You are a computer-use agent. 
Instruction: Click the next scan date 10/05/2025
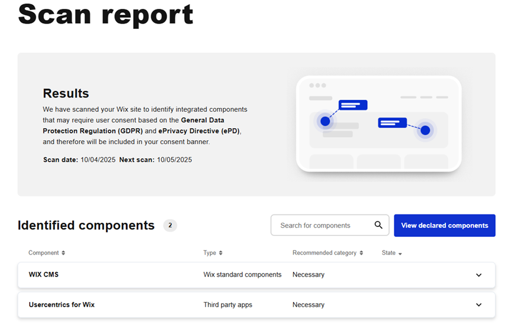coord(174,160)
